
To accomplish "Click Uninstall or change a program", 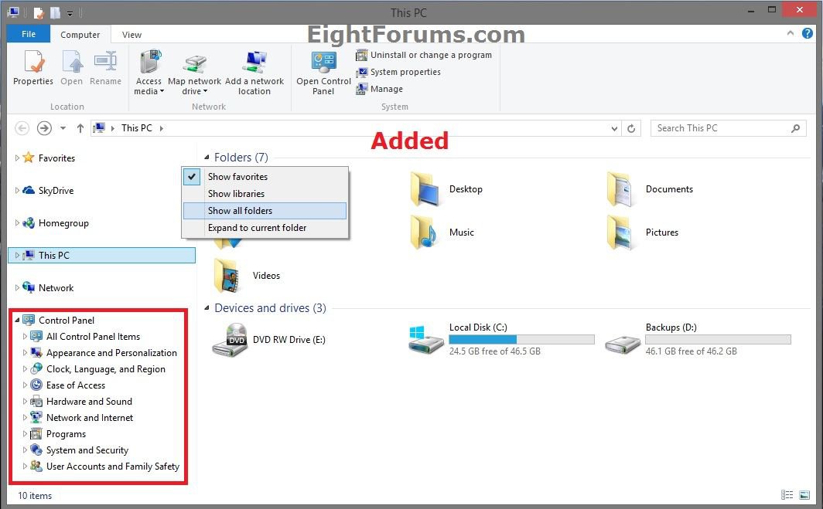I will tap(430, 55).
